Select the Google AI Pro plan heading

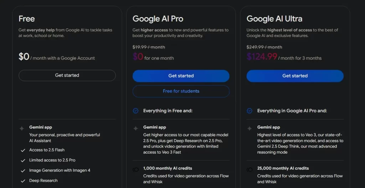point(158,19)
